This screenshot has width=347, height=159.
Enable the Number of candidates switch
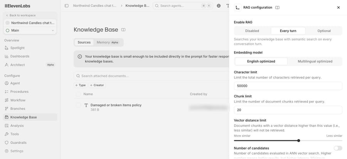(x=338, y=148)
